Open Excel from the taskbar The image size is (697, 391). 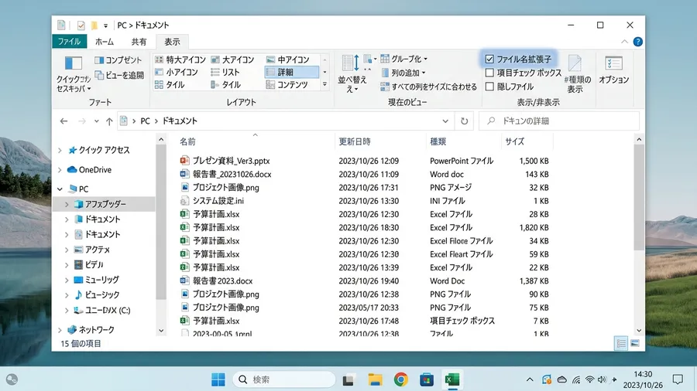(x=452, y=379)
